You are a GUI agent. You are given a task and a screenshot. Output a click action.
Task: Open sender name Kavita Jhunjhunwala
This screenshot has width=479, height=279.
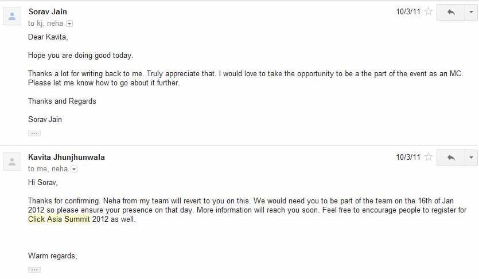(67, 157)
